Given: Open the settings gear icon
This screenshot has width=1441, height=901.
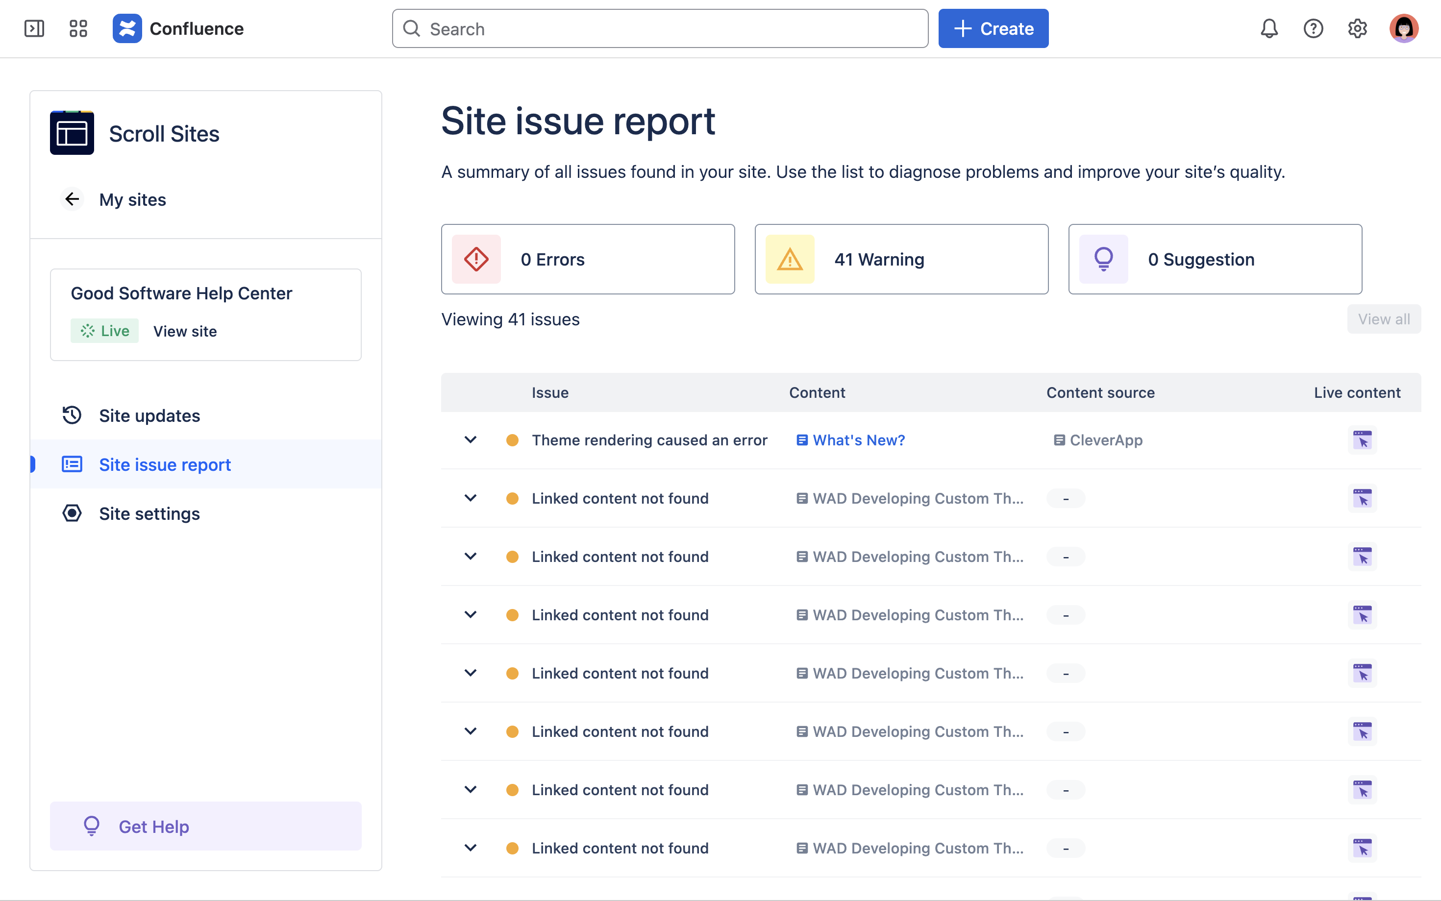Looking at the screenshot, I should point(1357,28).
